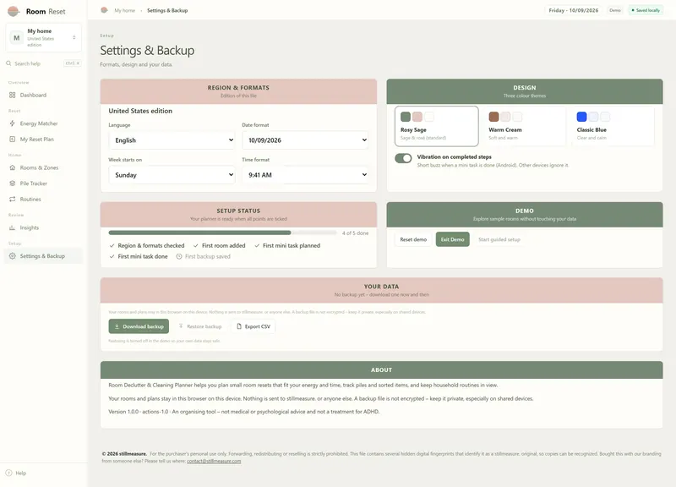The width and height of the screenshot is (676, 487).
Task: Select the Classic Blue theme card
Action: 613,126
